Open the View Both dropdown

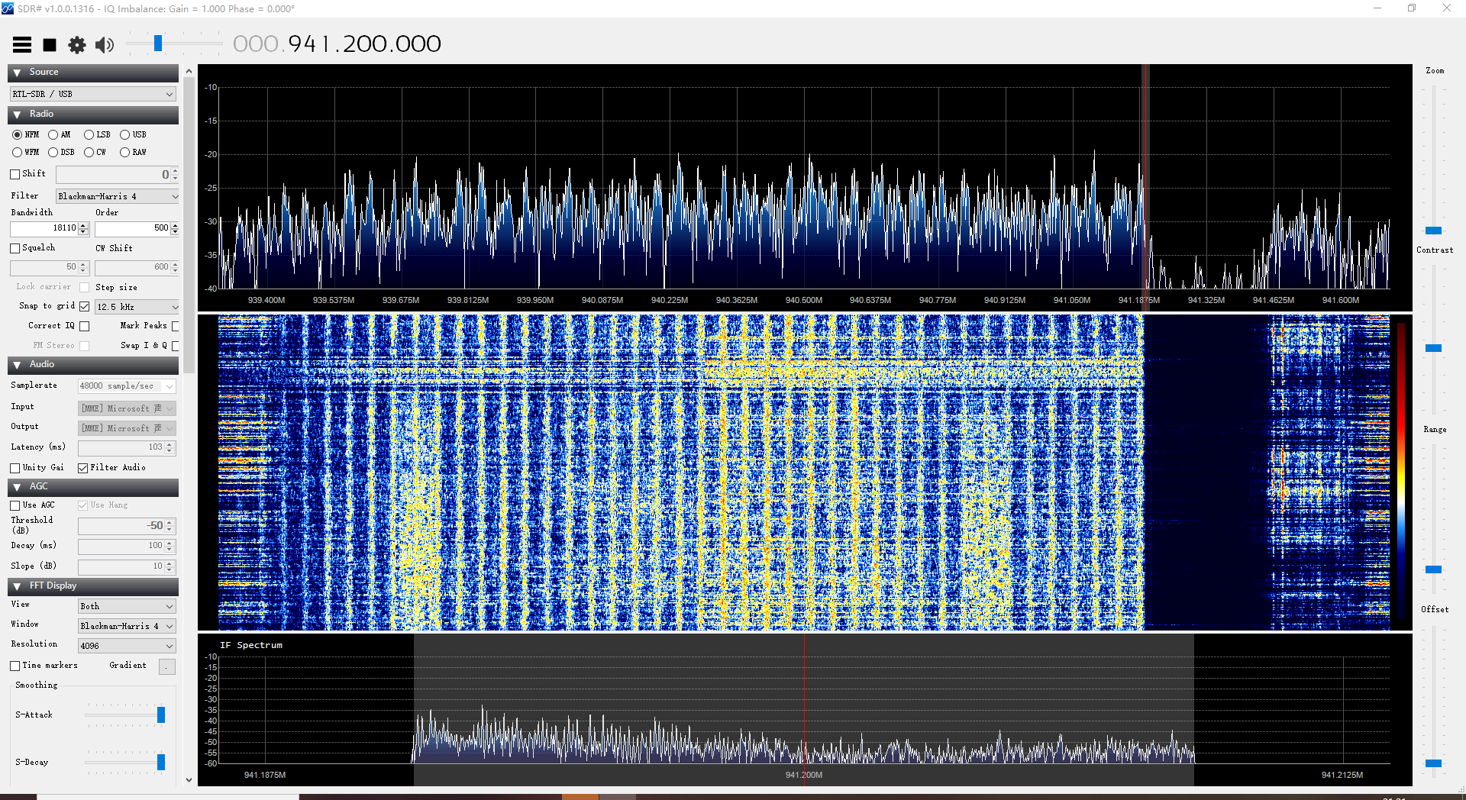[127, 606]
